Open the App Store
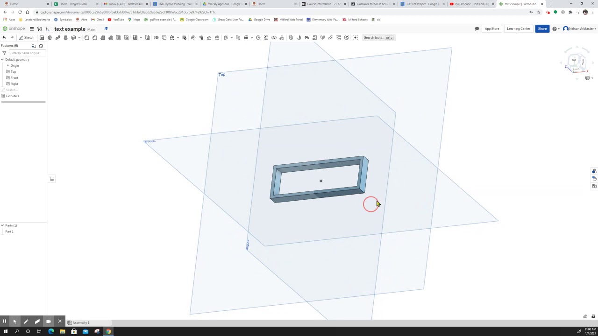This screenshot has width=598, height=336. 492,28
